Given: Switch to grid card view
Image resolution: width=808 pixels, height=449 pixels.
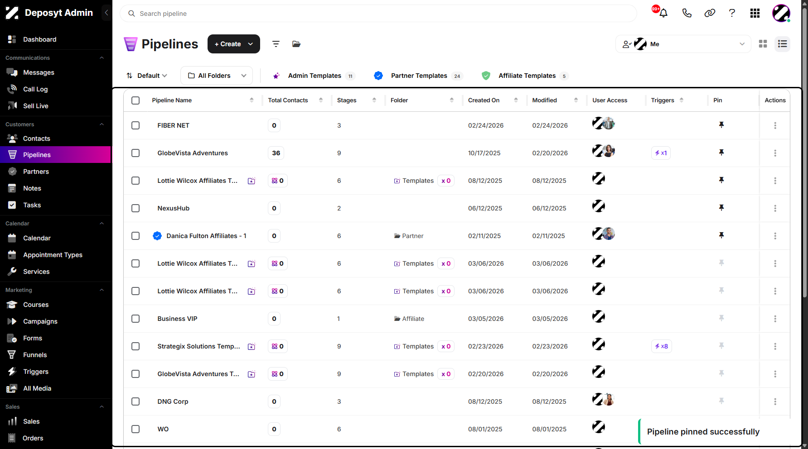Looking at the screenshot, I should click(763, 44).
